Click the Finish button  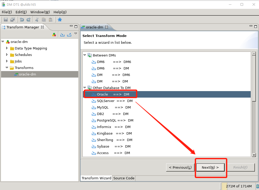coord(241,168)
